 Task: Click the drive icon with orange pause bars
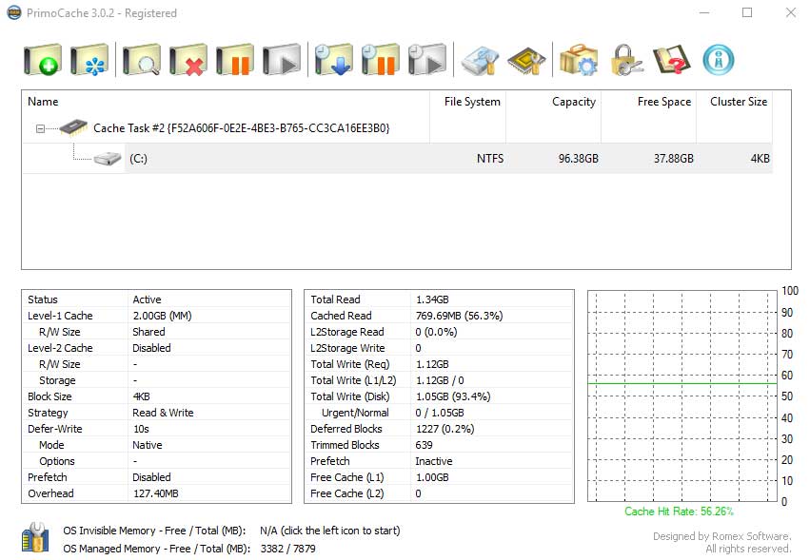click(x=235, y=59)
